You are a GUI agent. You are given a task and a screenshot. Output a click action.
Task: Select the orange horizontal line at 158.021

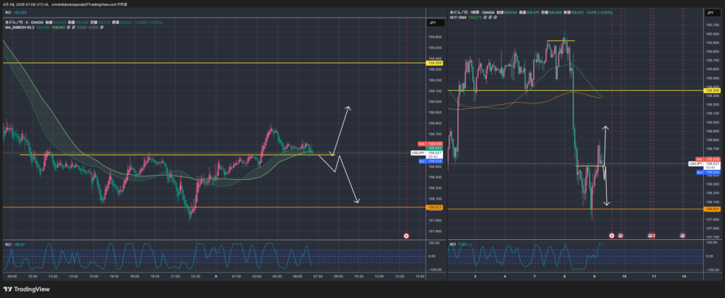pos(212,207)
